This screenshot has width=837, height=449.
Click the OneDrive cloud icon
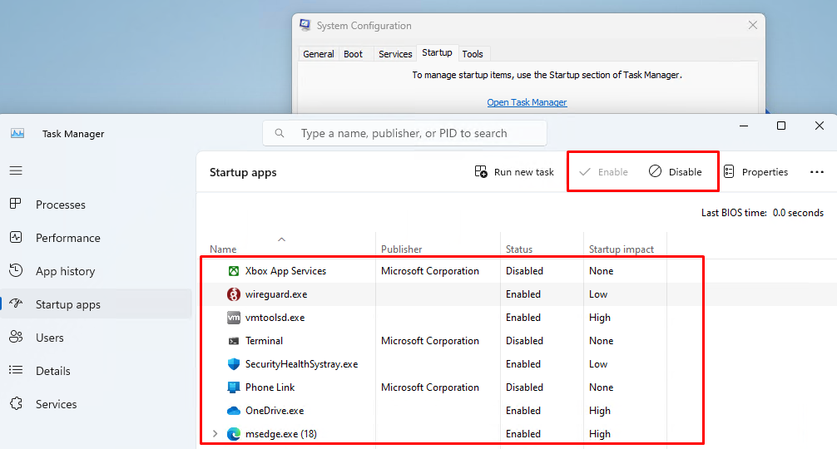tap(234, 411)
